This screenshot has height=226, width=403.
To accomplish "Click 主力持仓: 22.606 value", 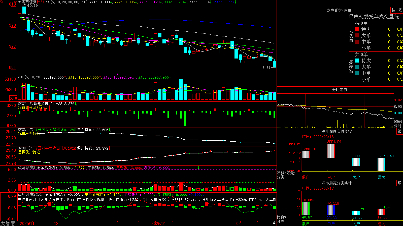I will pos(93,130).
